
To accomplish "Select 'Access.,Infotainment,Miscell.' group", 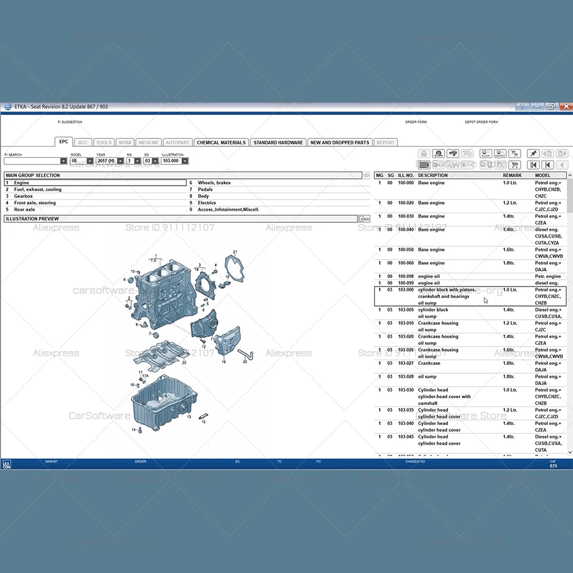I will click(279, 209).
